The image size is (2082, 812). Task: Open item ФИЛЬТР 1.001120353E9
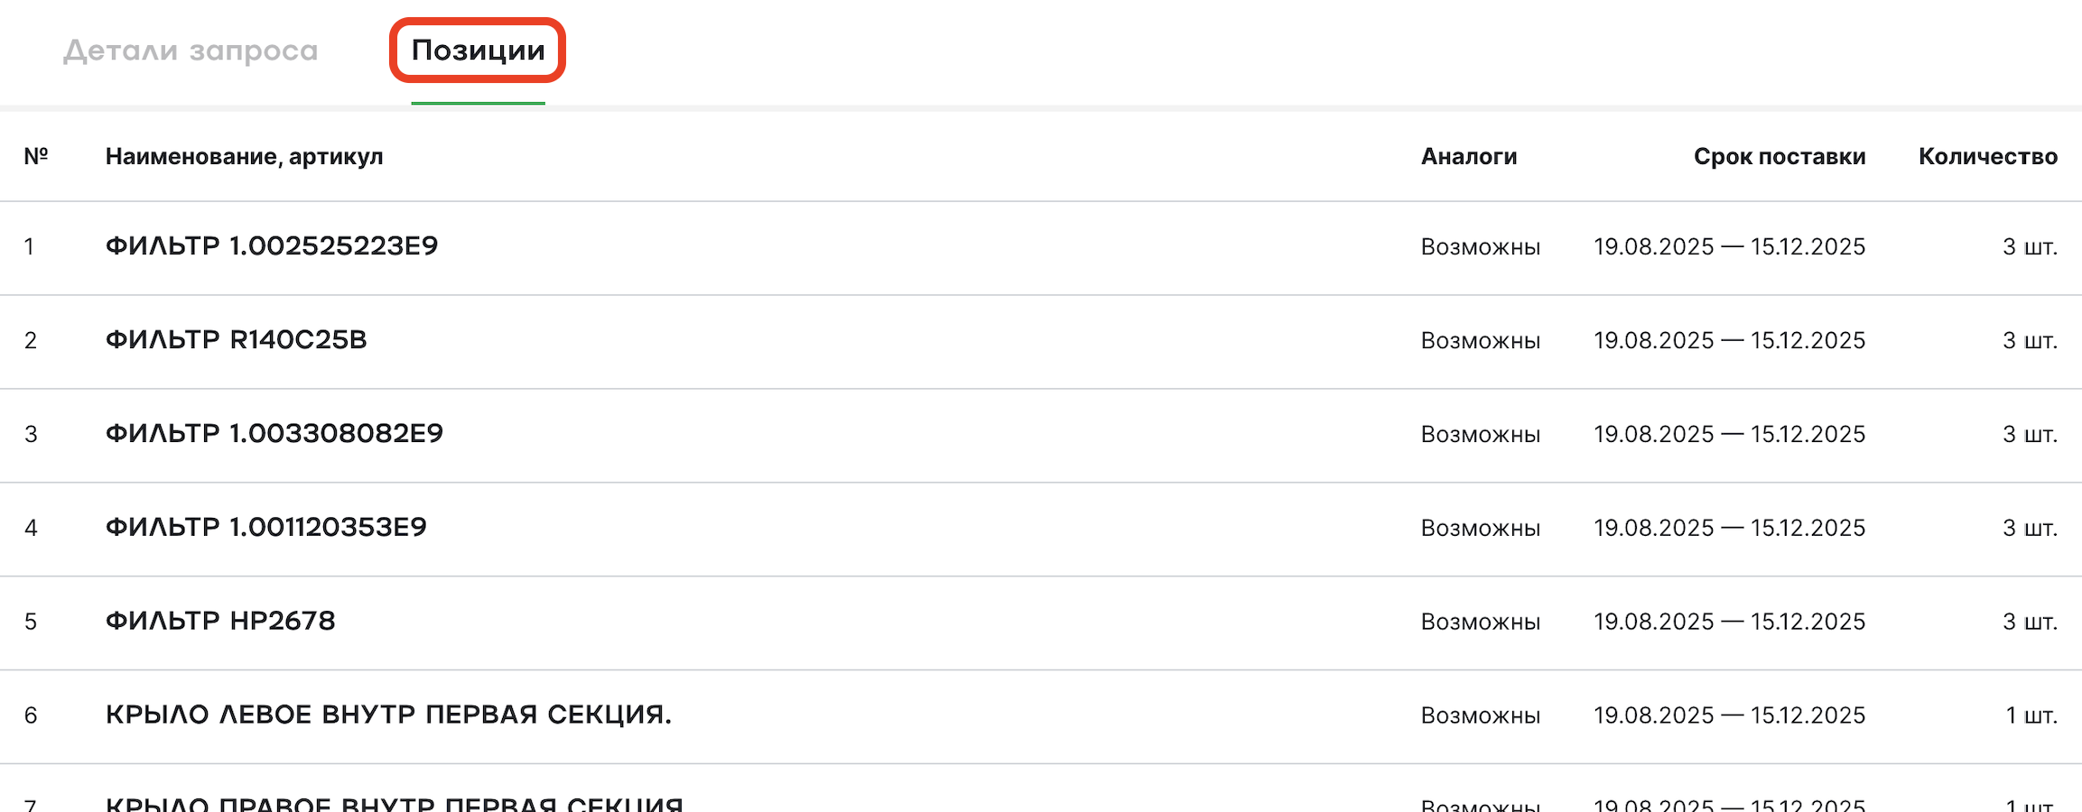(x=266, y=528)
